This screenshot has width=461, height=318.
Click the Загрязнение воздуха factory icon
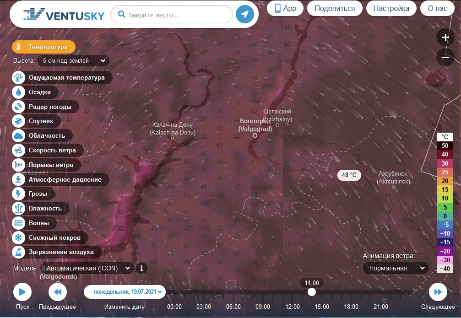pos(18,252)
